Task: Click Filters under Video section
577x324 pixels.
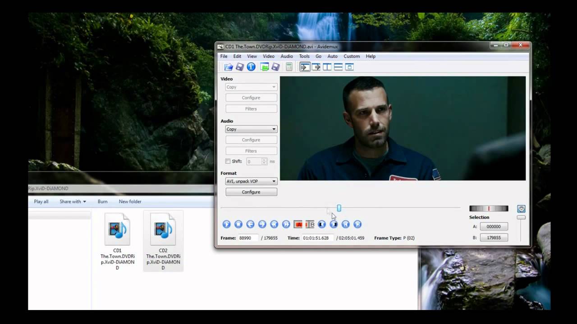Action: pyautogui.click(x=251, y=109)
